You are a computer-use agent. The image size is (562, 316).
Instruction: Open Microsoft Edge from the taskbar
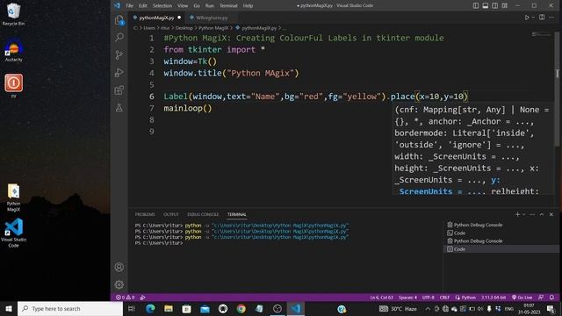(x=150, y=308)
